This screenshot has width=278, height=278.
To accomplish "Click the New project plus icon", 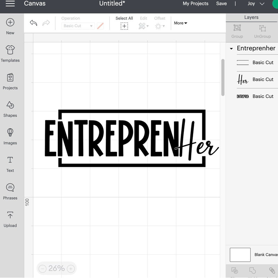I will click(10, 23).
